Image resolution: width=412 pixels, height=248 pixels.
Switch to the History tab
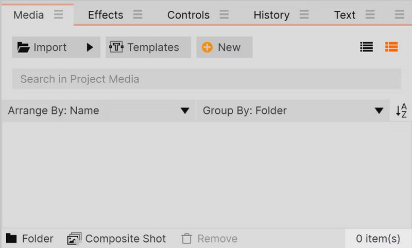tap(271, 15)
